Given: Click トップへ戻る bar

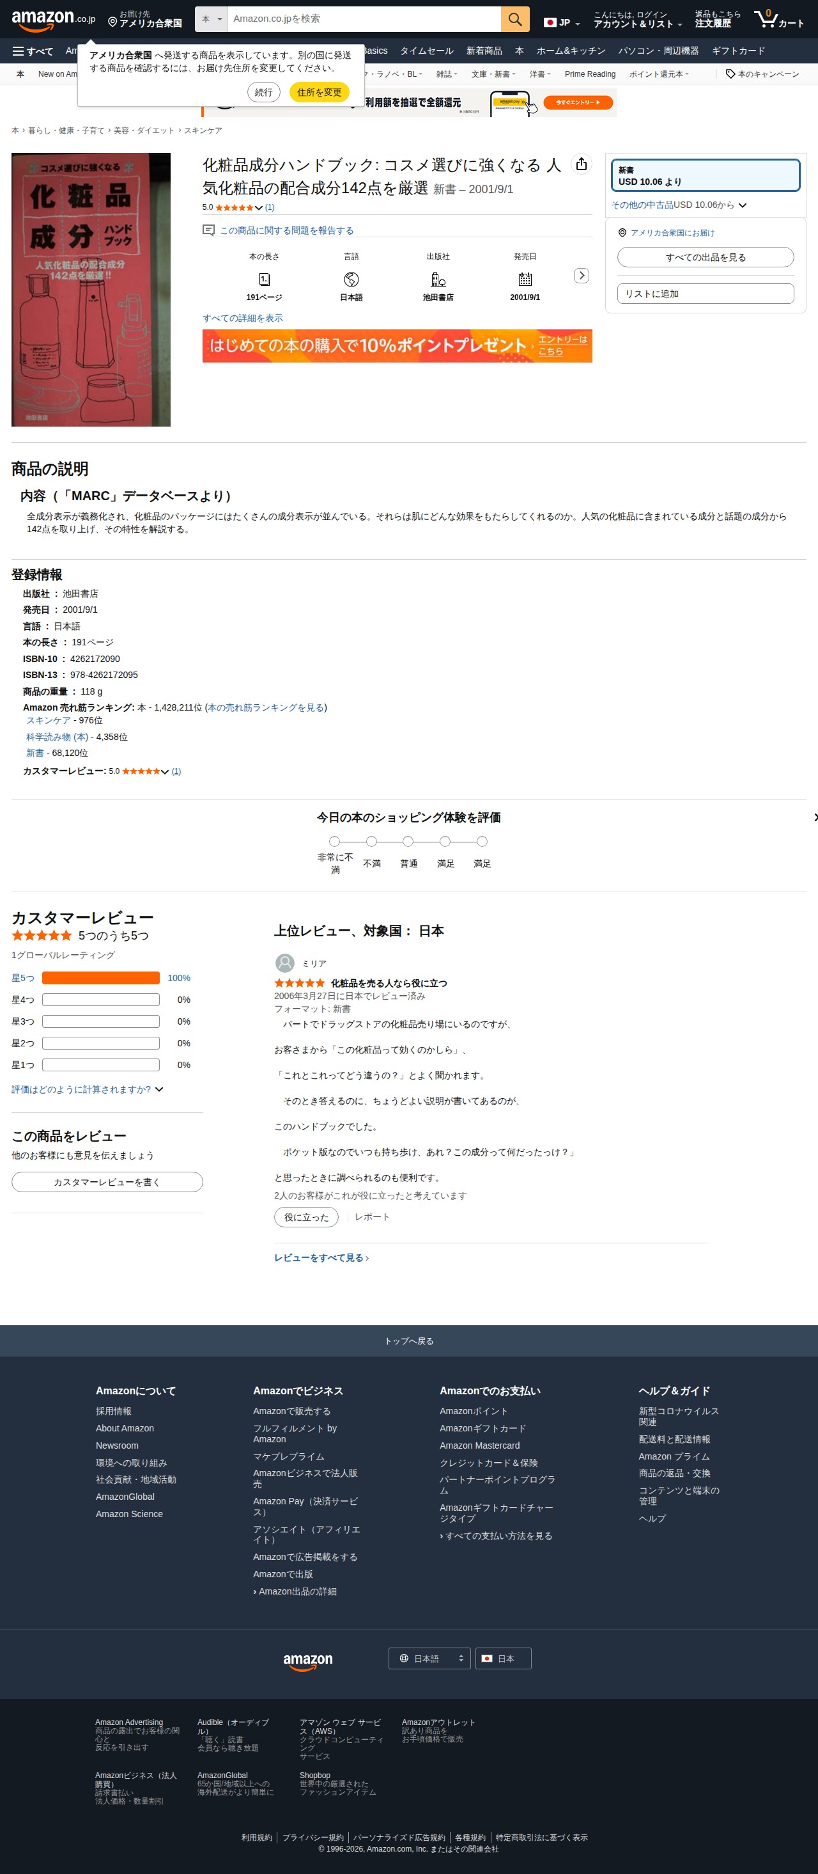Looking at the screenshot, I should pyautogui.click(x=408, y=1341).
